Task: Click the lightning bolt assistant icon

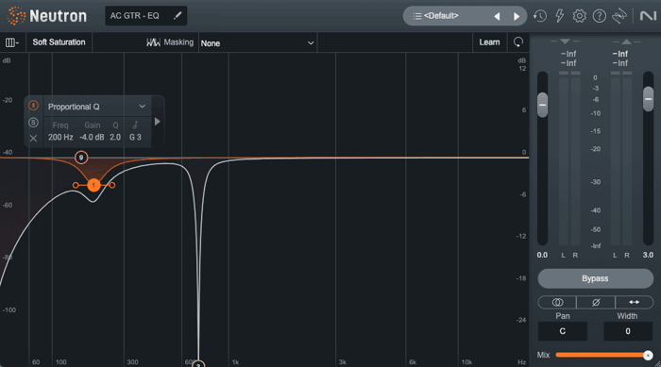Action: (x=559, y=16)
